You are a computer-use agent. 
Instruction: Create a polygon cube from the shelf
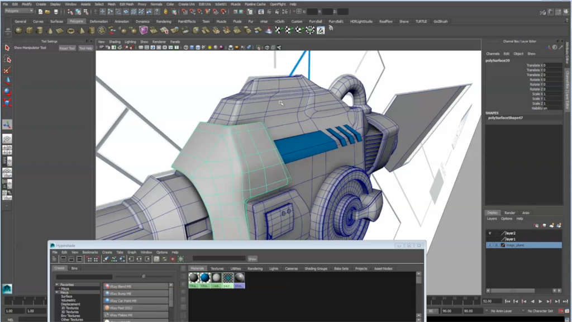(x=30, y=31)
